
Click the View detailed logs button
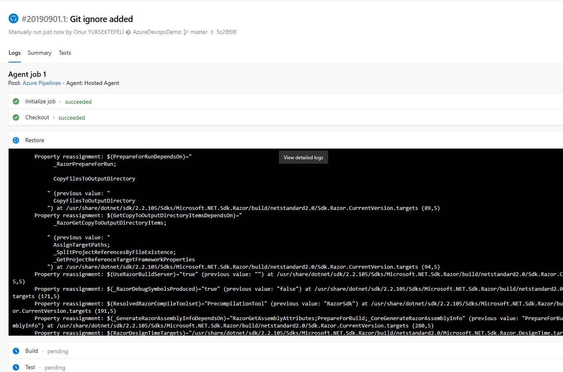point(303,158)
